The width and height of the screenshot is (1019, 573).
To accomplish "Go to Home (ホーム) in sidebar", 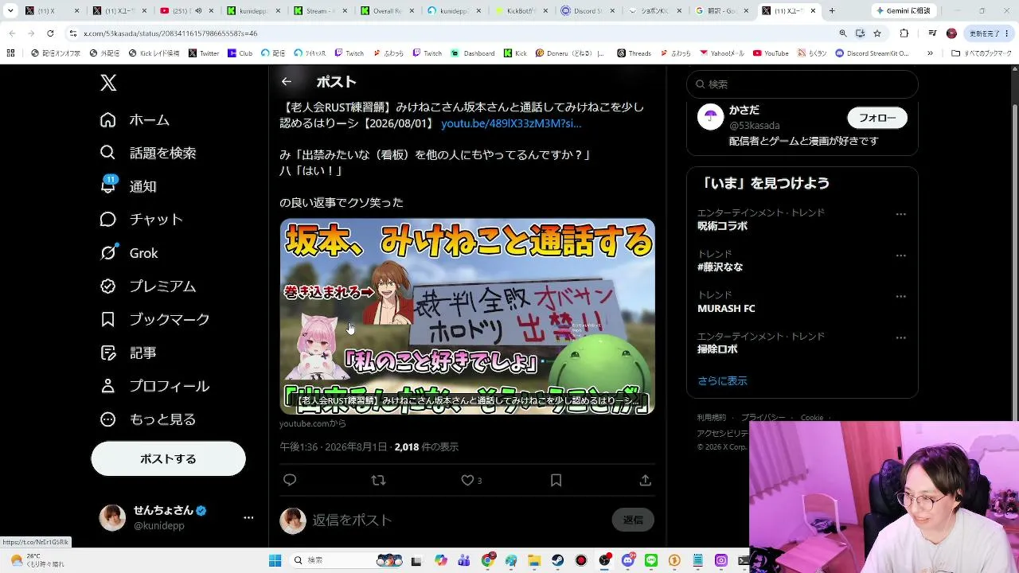I will point(135,119).
